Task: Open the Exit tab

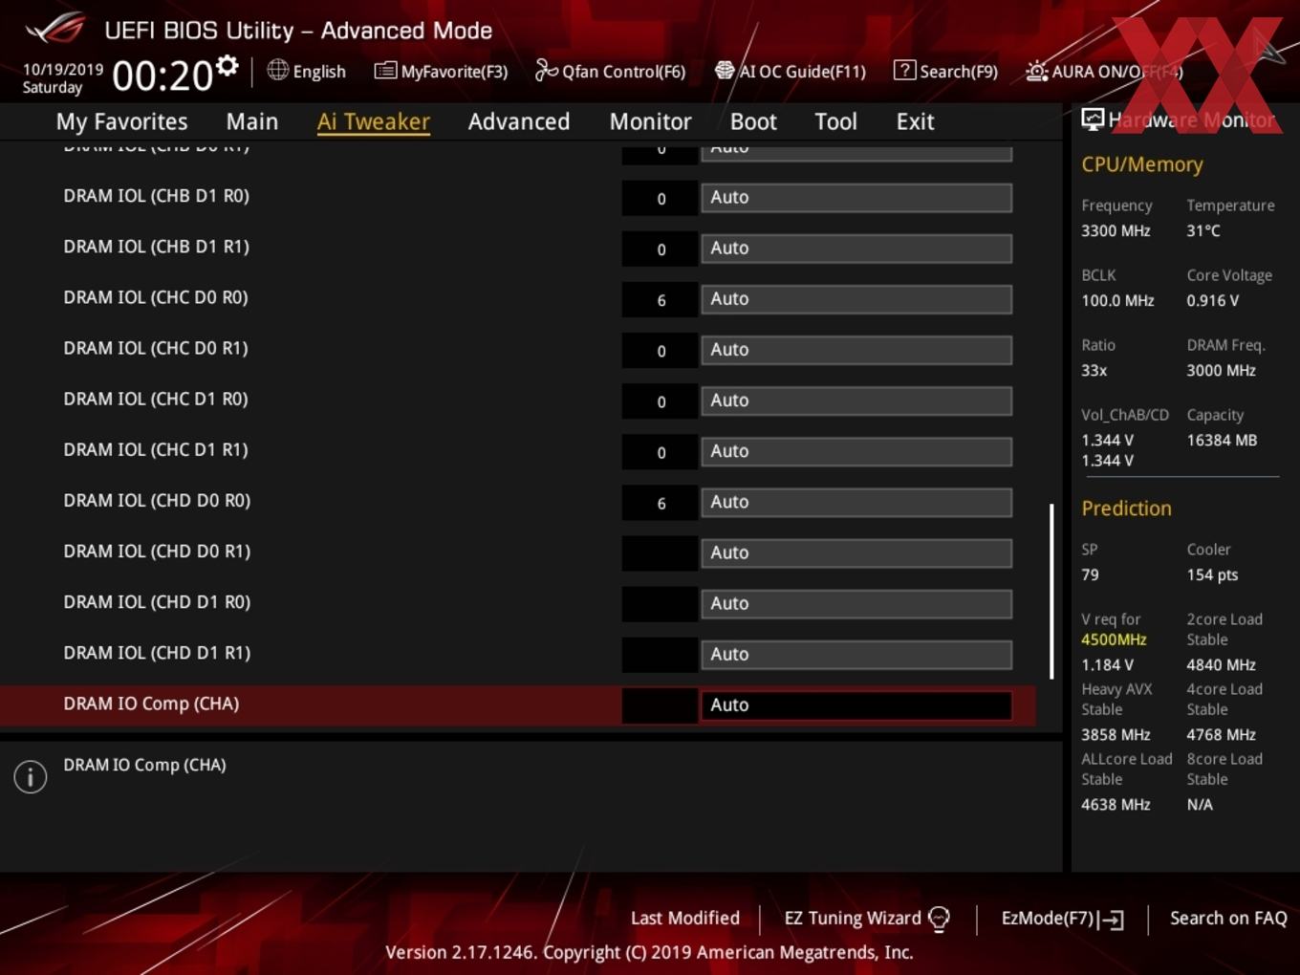Action: pos(915,121)
